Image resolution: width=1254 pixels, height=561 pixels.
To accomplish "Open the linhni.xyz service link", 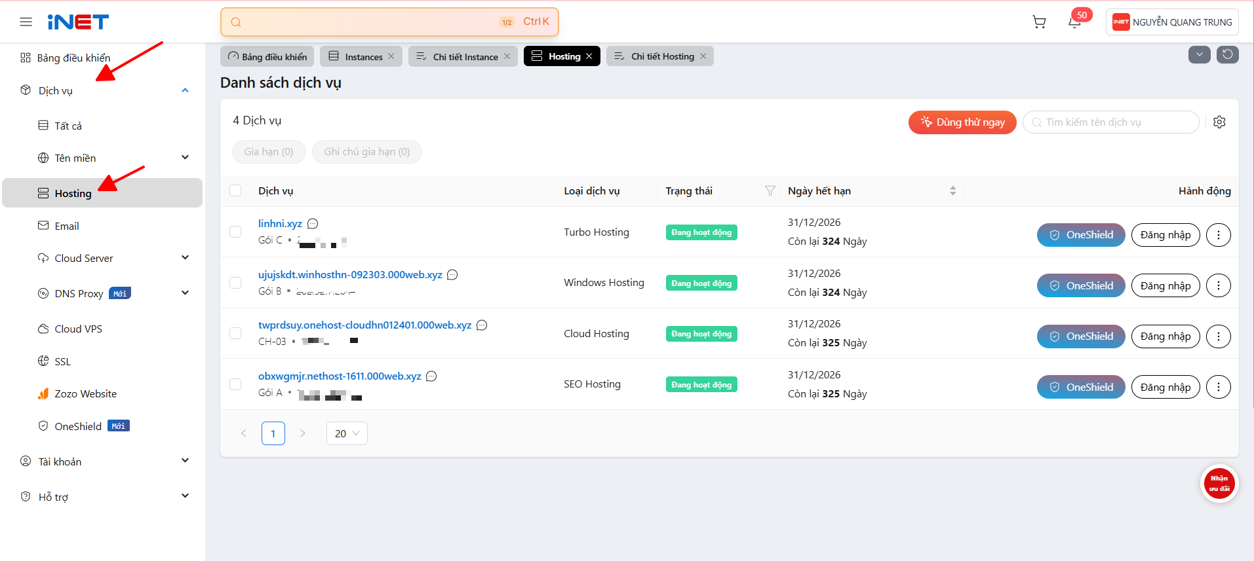I will tap(280, 224).
